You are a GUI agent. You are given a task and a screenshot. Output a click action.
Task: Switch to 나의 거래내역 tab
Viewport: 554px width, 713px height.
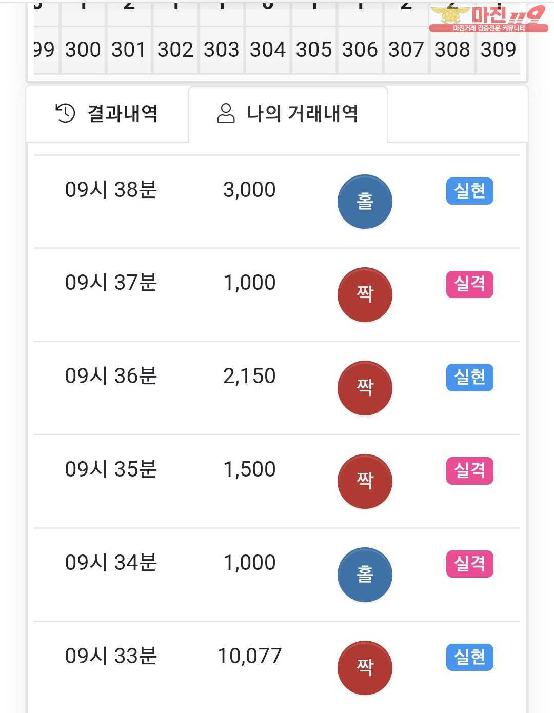click(288, 113)
